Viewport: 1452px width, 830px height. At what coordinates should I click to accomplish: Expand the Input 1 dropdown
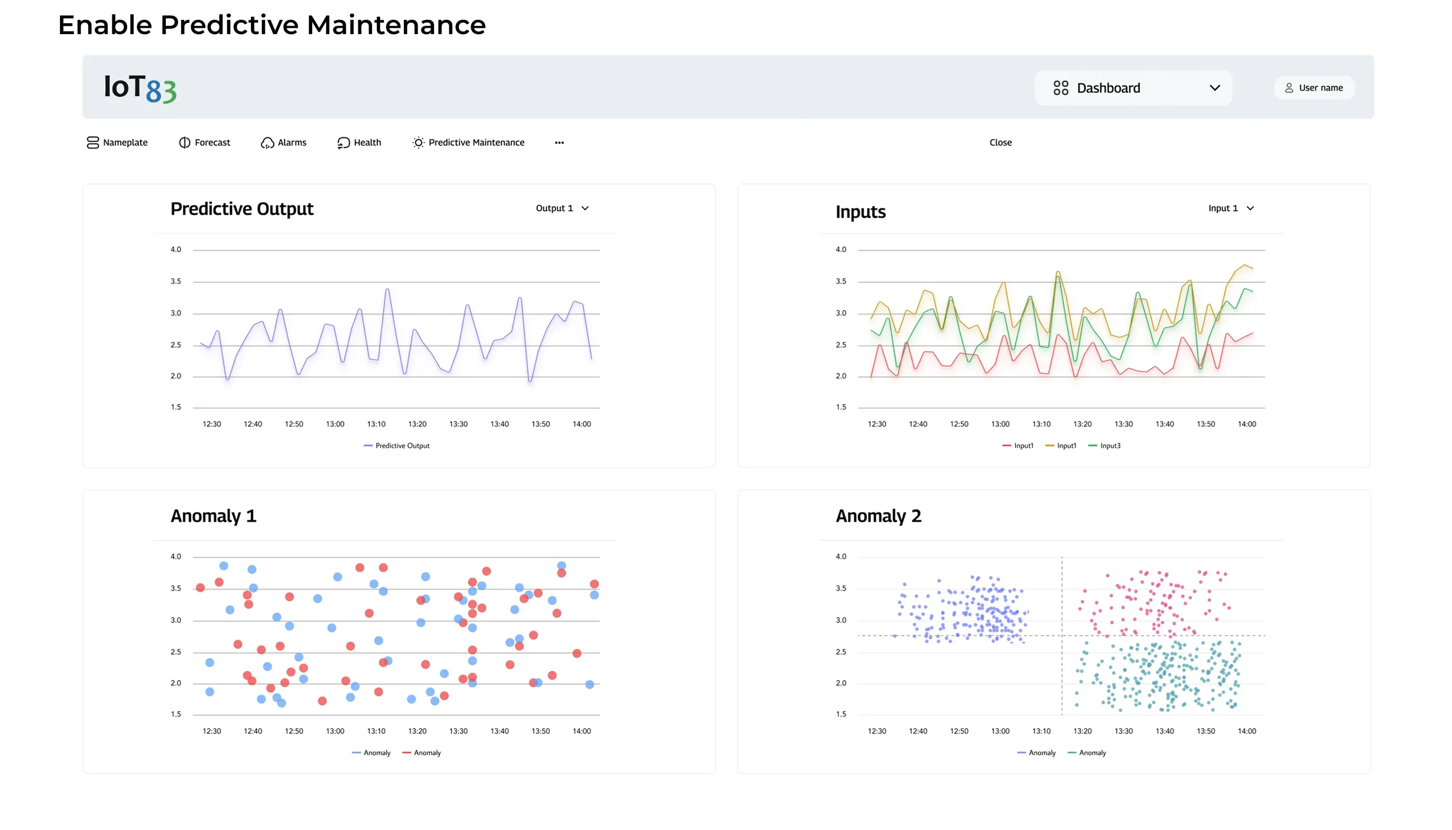(x=1231, y=209)
